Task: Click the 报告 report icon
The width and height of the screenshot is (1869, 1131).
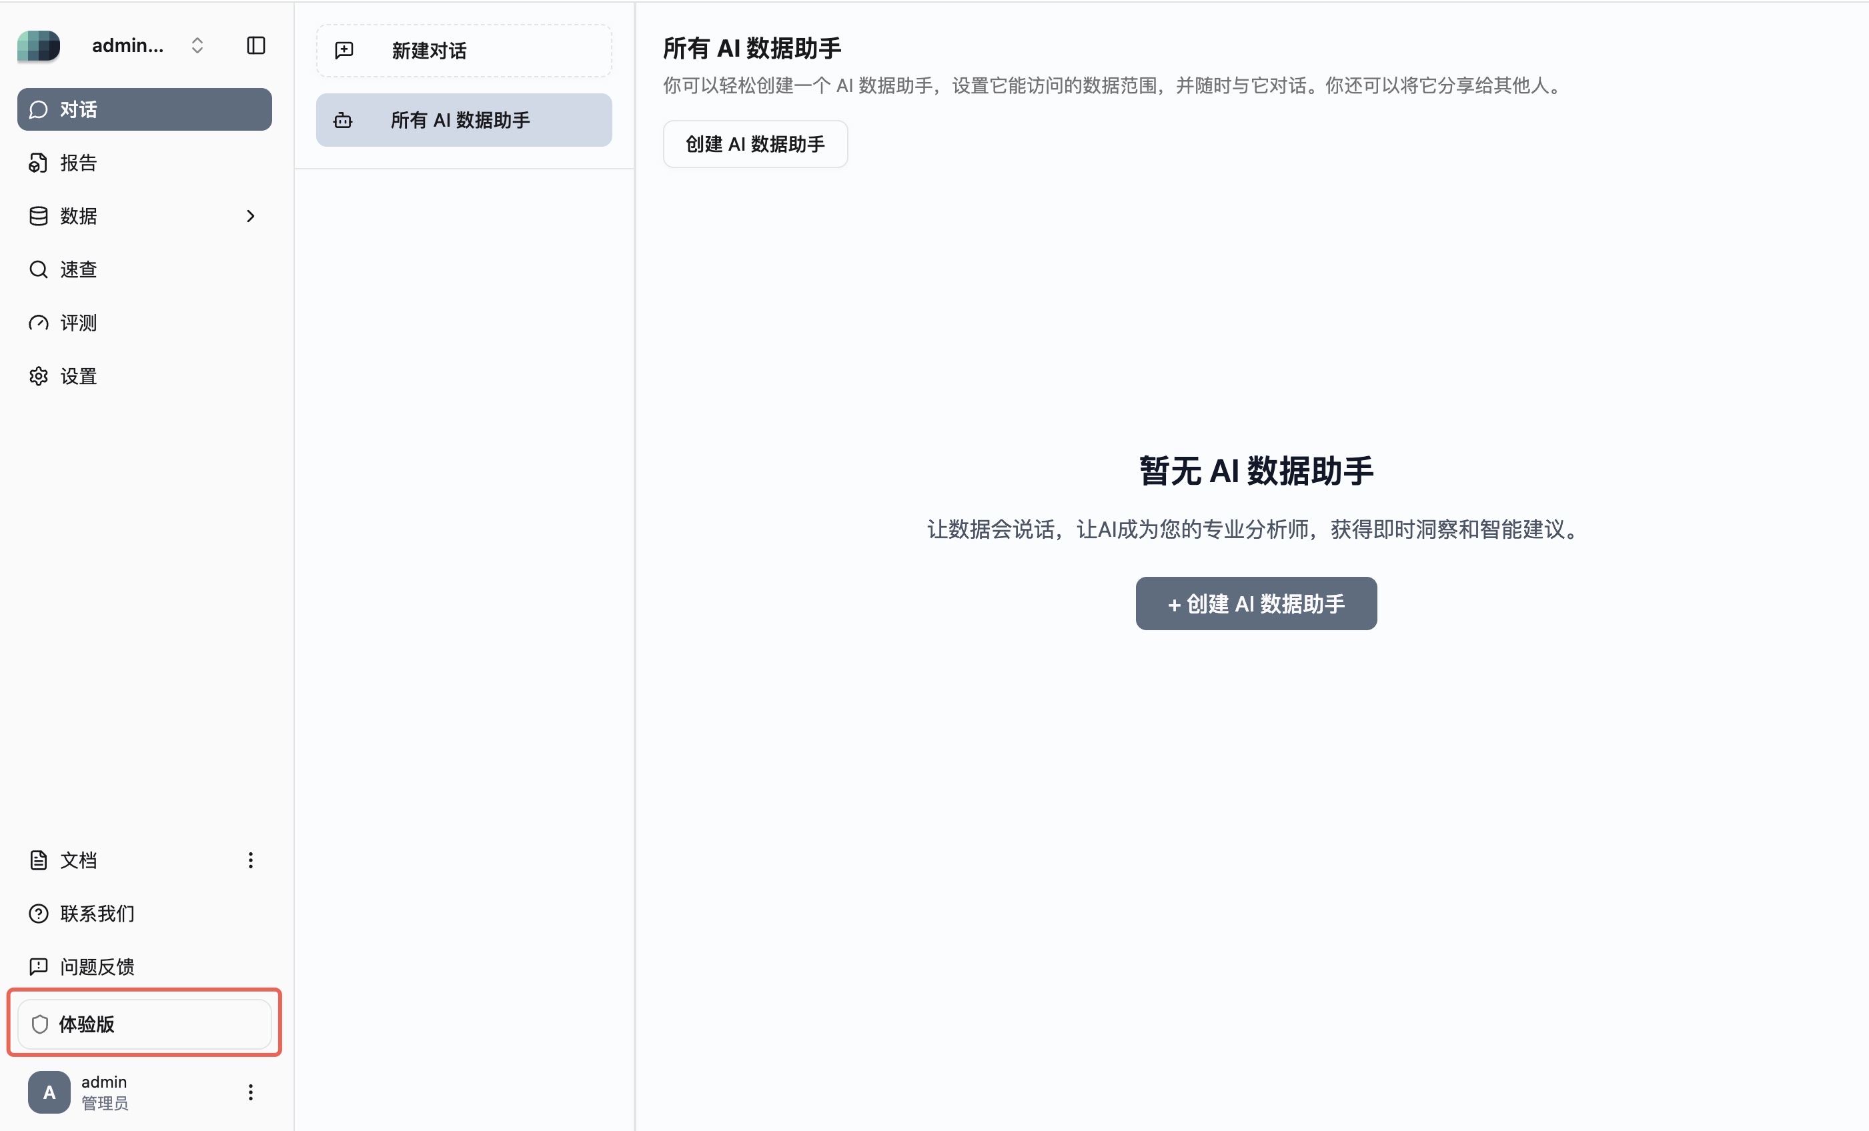Action: 38,163
